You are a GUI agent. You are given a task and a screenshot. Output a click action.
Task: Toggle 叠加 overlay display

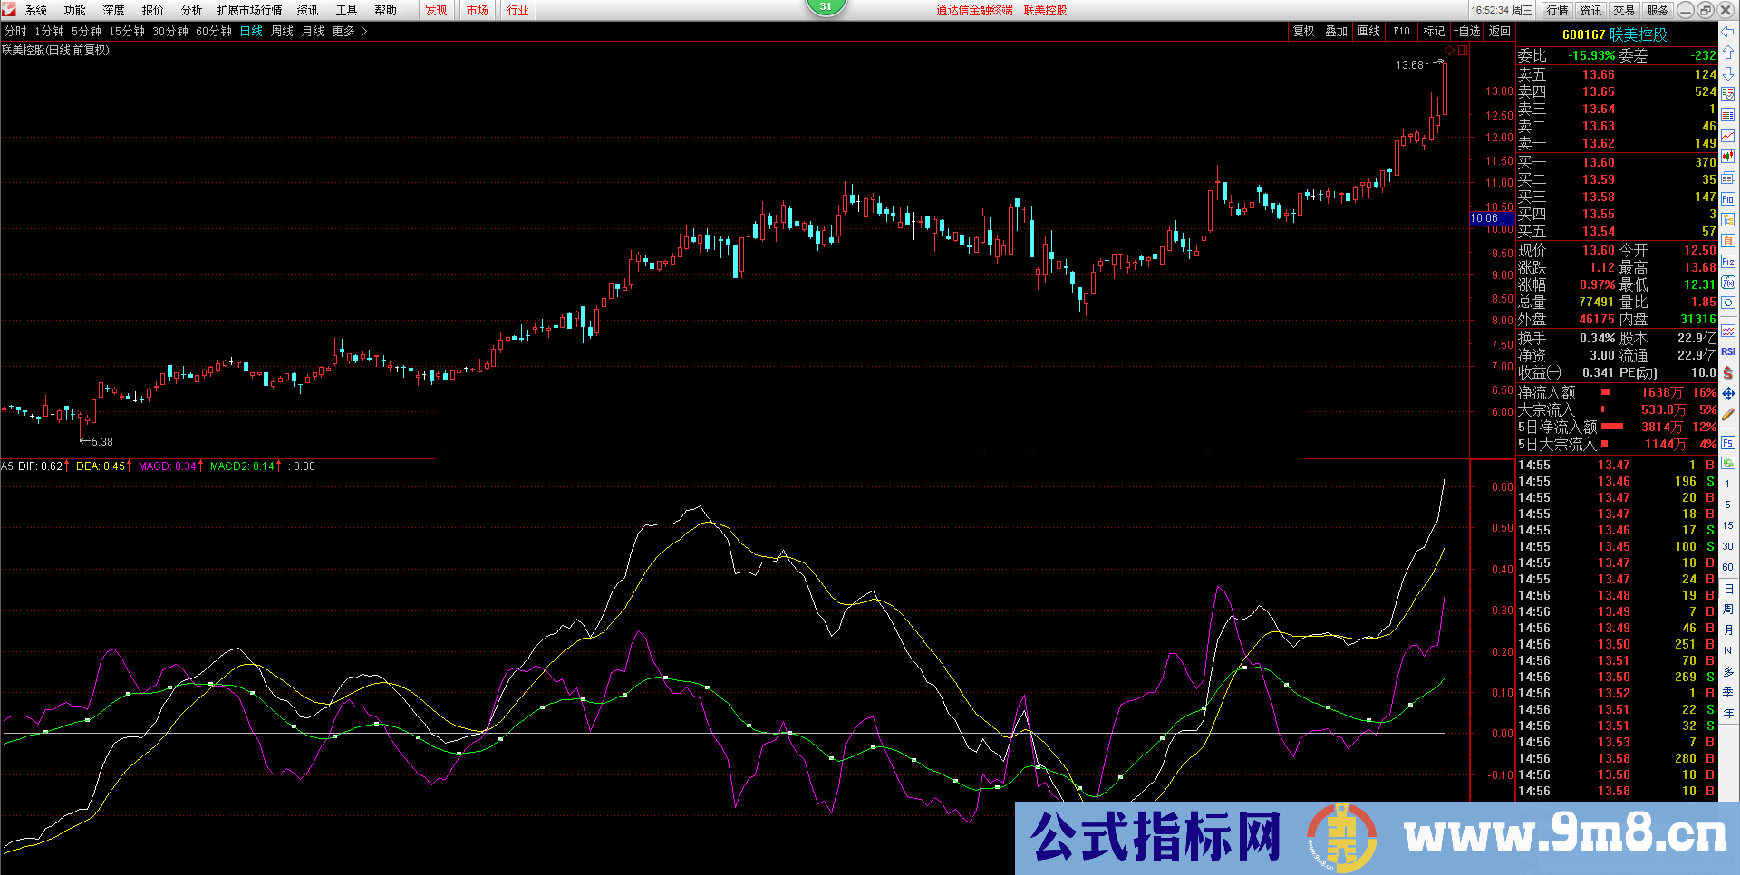click(x=1336, y=30)
